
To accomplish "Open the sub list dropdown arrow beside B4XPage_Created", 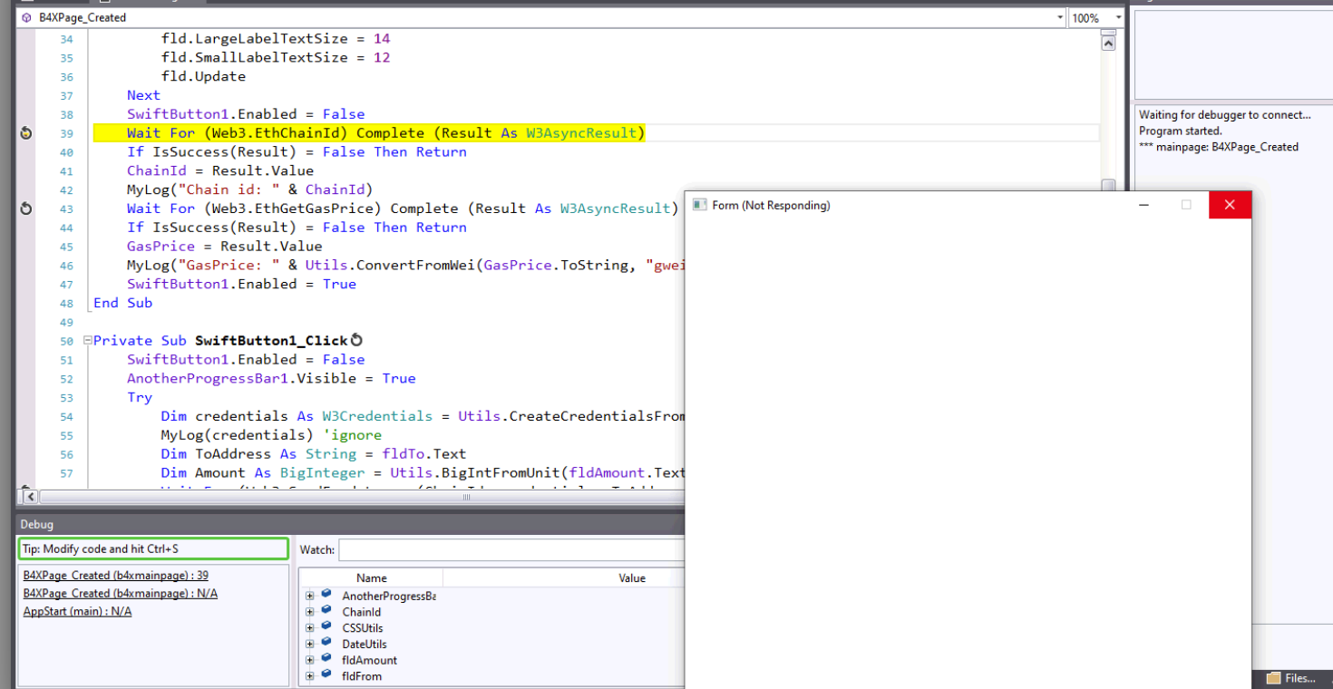I will (1060, 17).
